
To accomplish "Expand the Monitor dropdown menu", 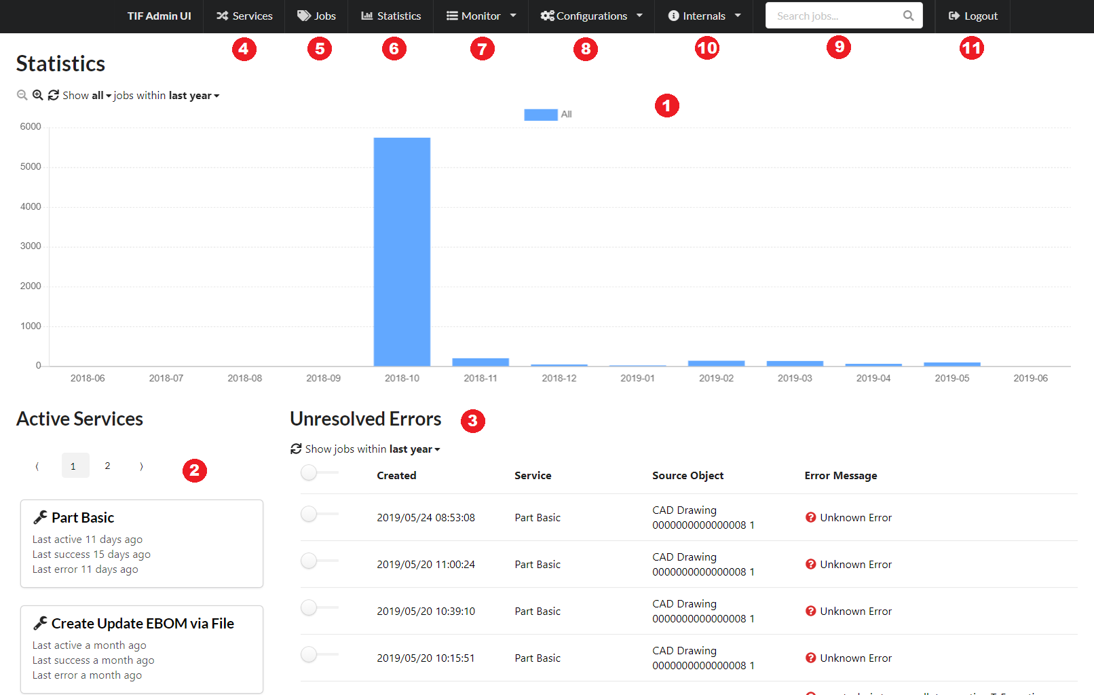I will tap(481, 16).
